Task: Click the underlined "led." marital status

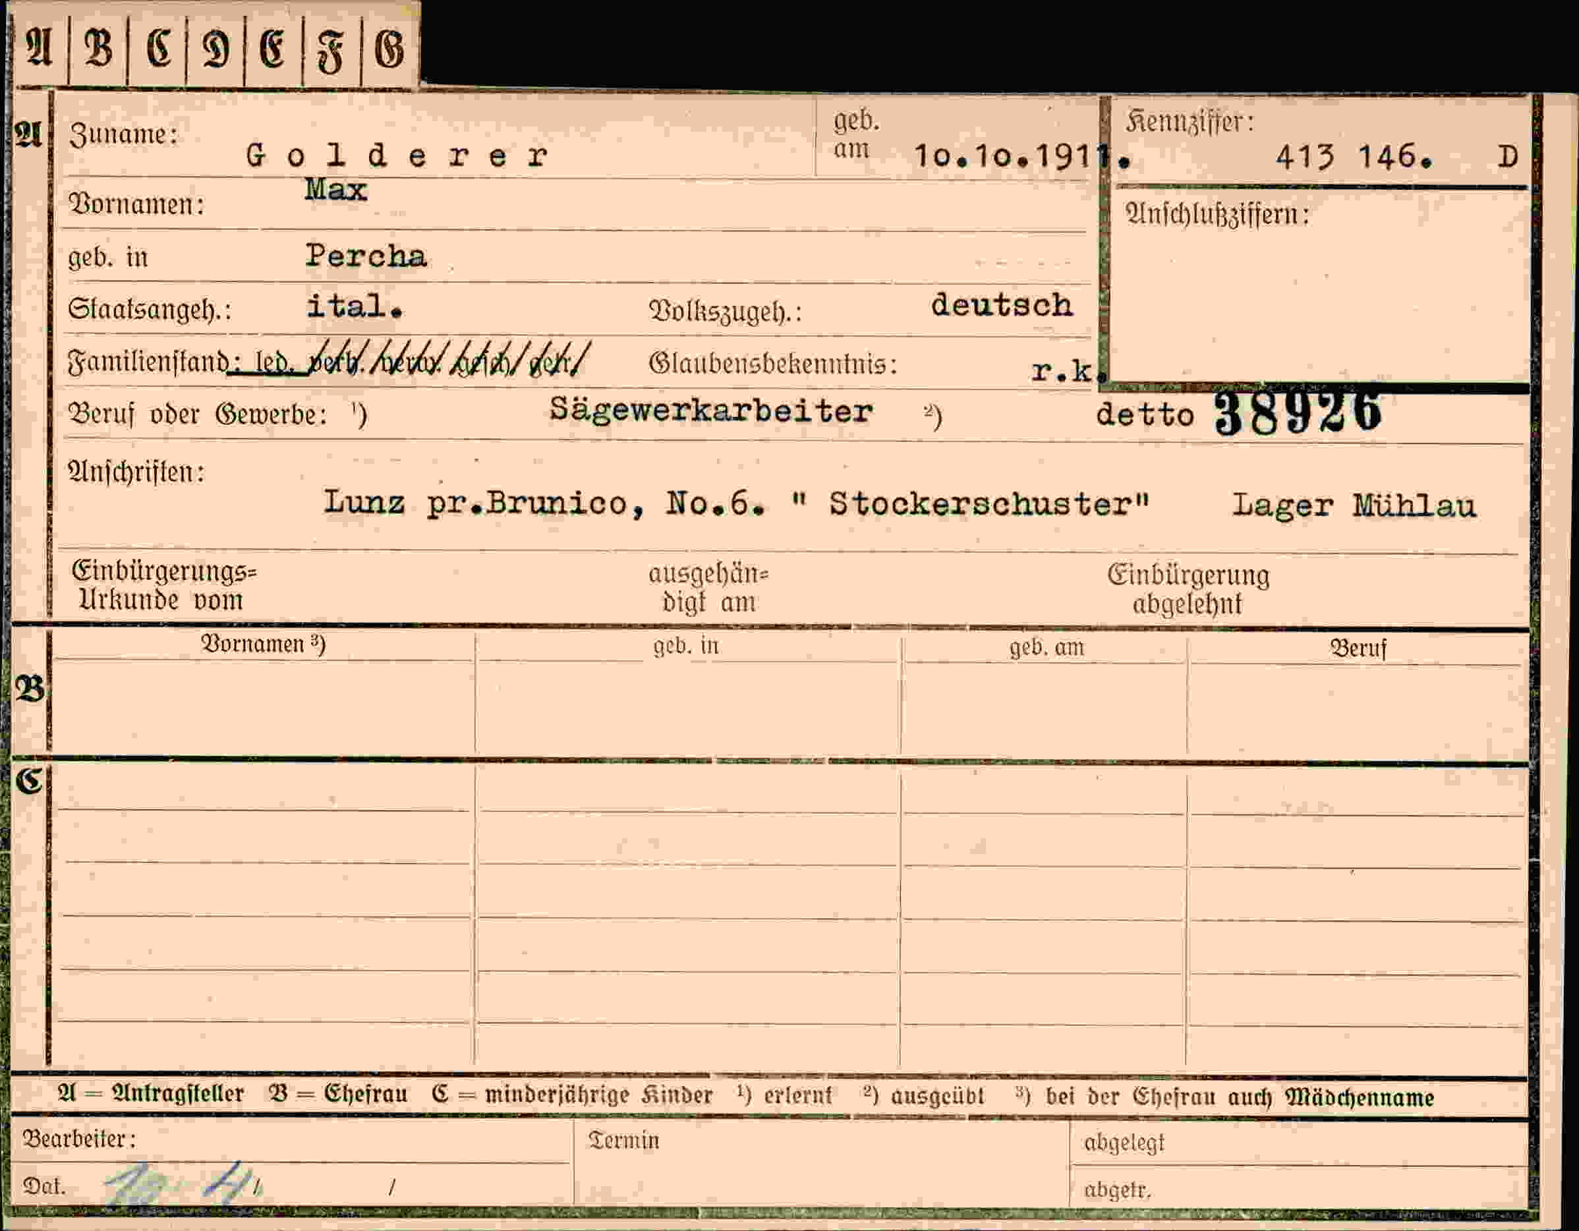Action: click(x=273, y=363)
